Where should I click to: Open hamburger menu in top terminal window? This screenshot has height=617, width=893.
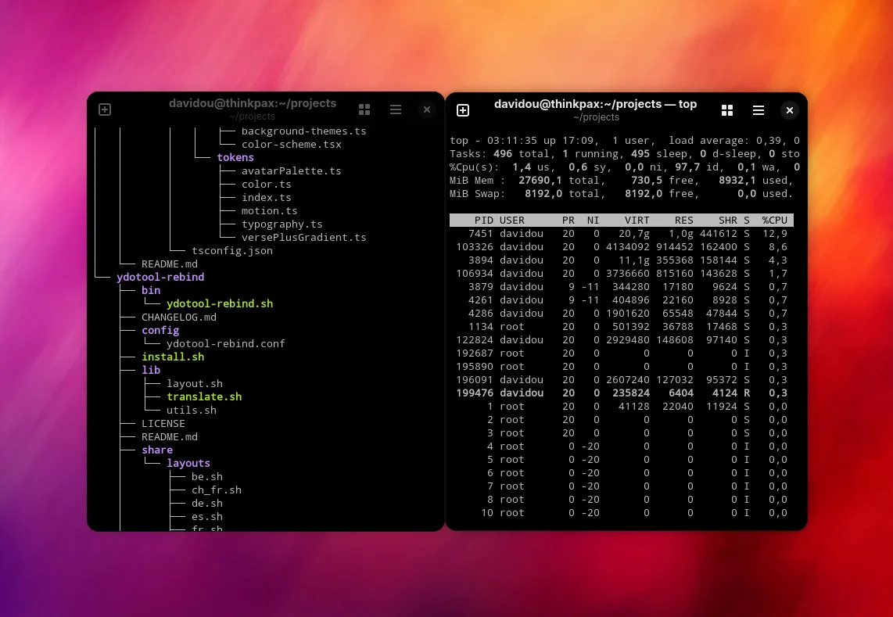tap(759, 110)
